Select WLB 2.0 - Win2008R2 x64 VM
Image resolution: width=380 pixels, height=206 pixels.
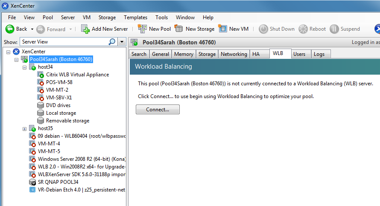click(82, 167)
